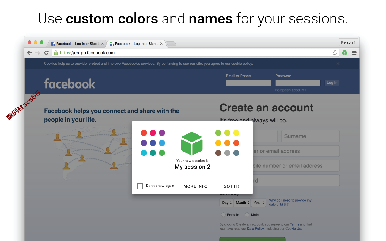This screenshot has height=241, width=386.
Task: Click the green padlock security icon
Action: (x=56, y=53)
